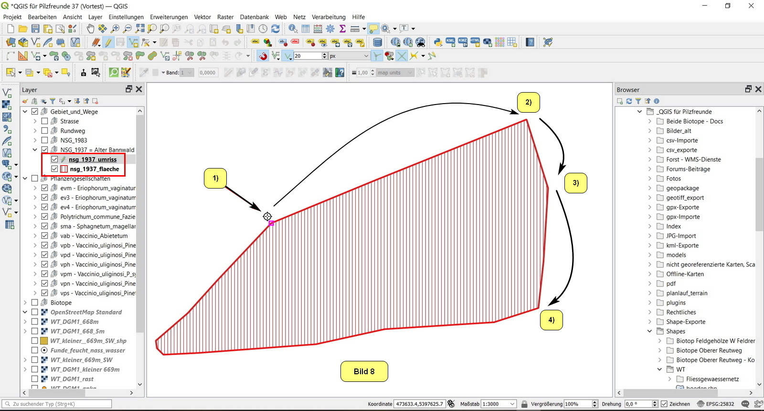This screenshot has width=764, height=411.
Task: Toggle the Zeichnen render checkbox
Action: (x=664, y=404)
